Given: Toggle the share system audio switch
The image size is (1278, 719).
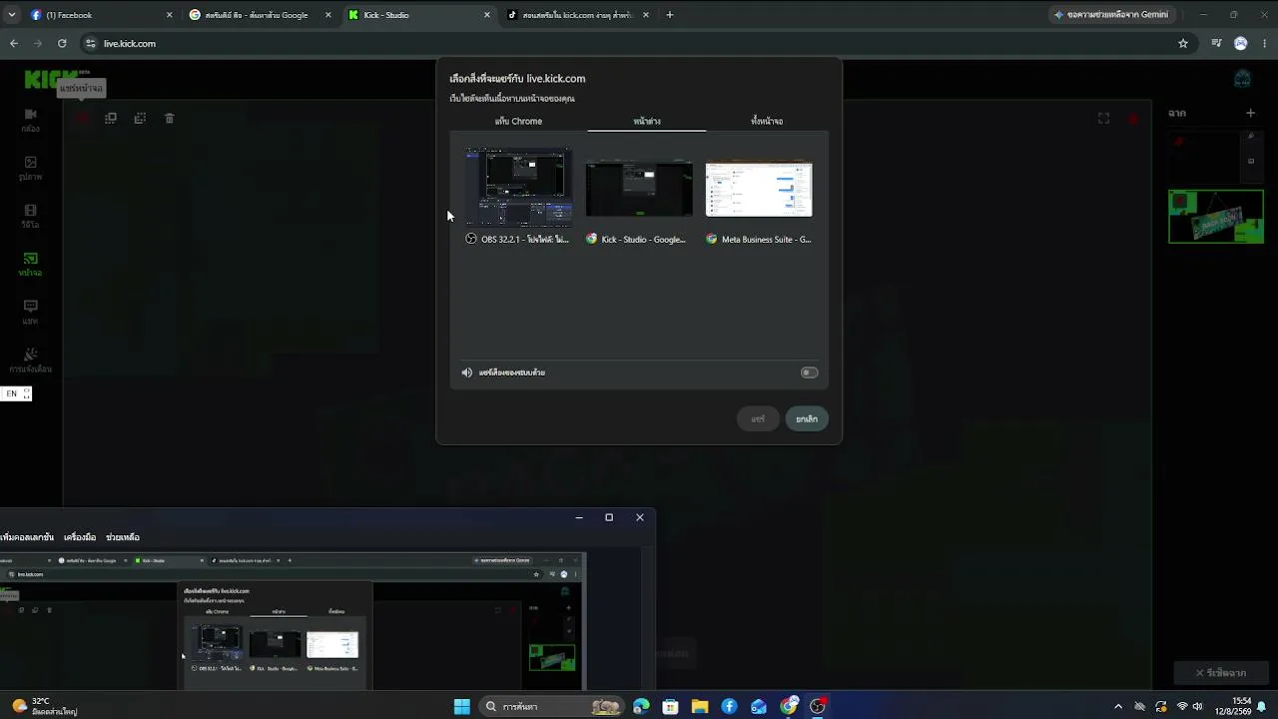Looking at the screenshot, I should pyautogui.click(x=809, y=372).
